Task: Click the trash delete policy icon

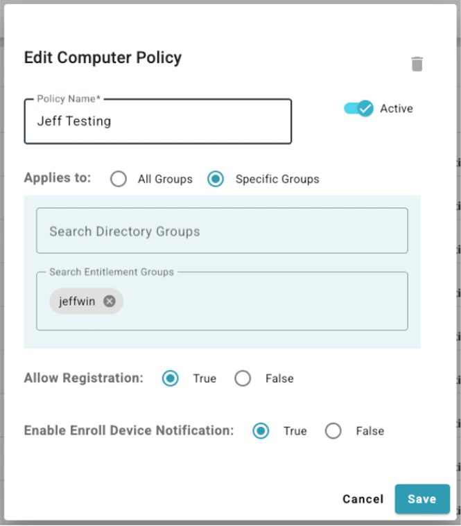Action: point(417,64)
